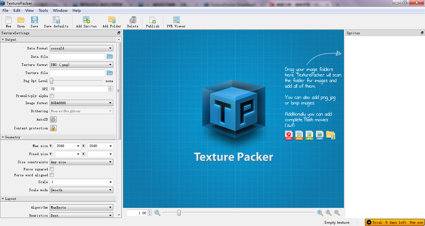Collapse the Layout section
Screen dimensions: 425x226
click(3, 199)
